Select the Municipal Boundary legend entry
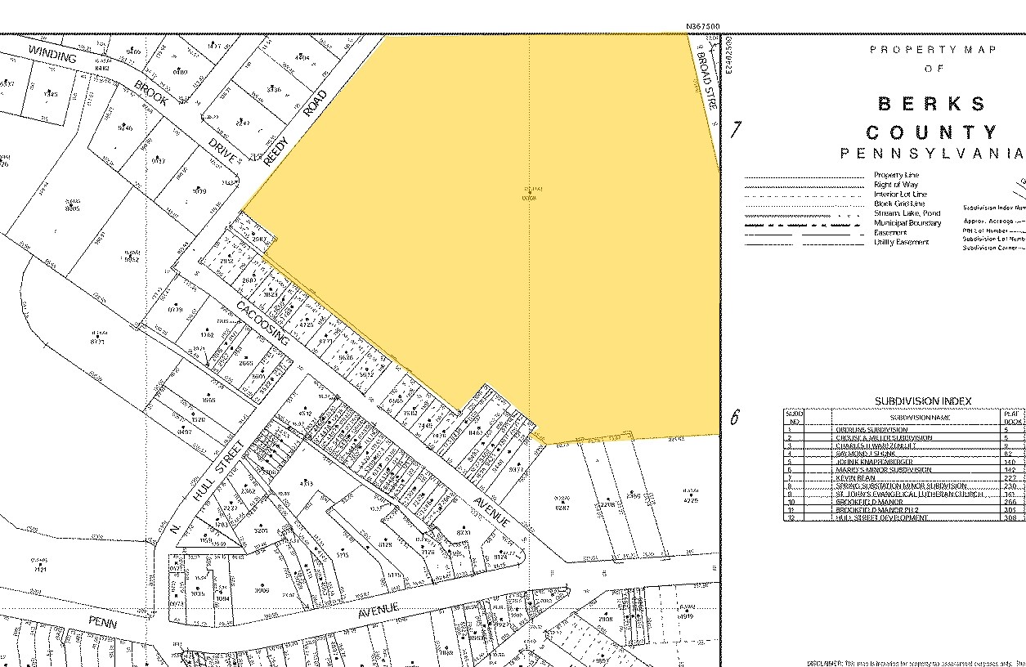1026x667 pixels. pyautogui.click(x=907, y=223)
